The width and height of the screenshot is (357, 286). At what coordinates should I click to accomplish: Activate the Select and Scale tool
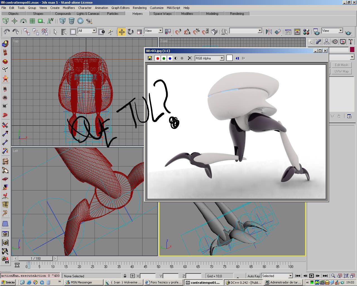(x=139, y=32)
